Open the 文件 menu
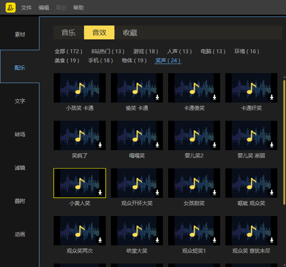Image resolution: width=286 pixels, height=267 pixels. pos(26,8)
